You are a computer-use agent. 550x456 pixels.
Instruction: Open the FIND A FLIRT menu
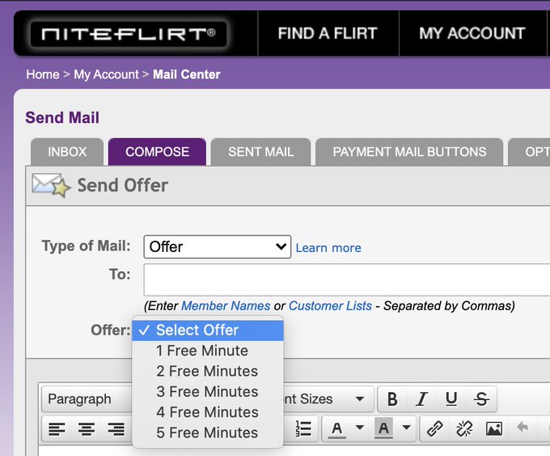[328, 34]
